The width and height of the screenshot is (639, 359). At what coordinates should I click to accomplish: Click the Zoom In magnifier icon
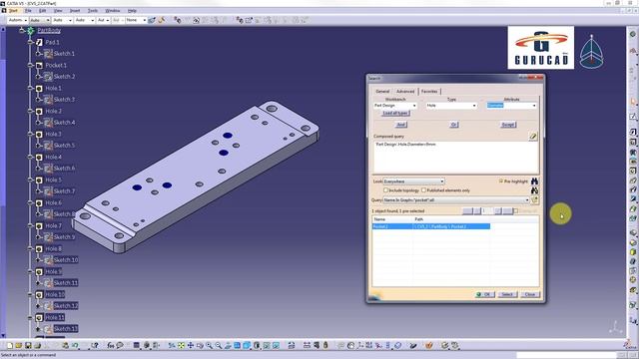[x=209, y=346]
